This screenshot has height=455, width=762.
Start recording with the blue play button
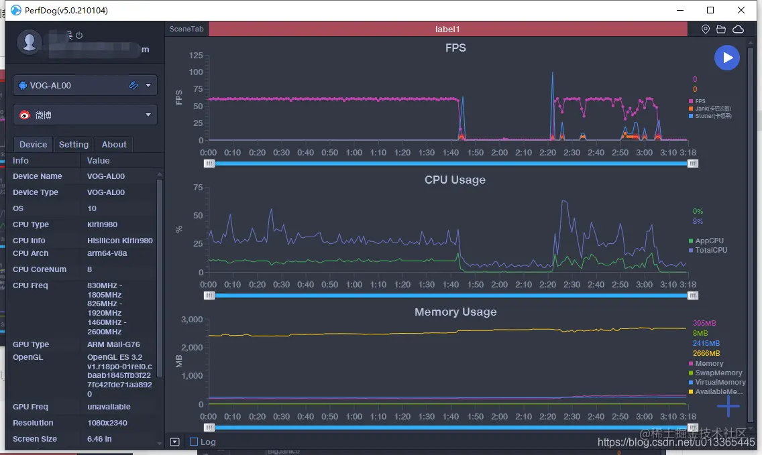727,58
